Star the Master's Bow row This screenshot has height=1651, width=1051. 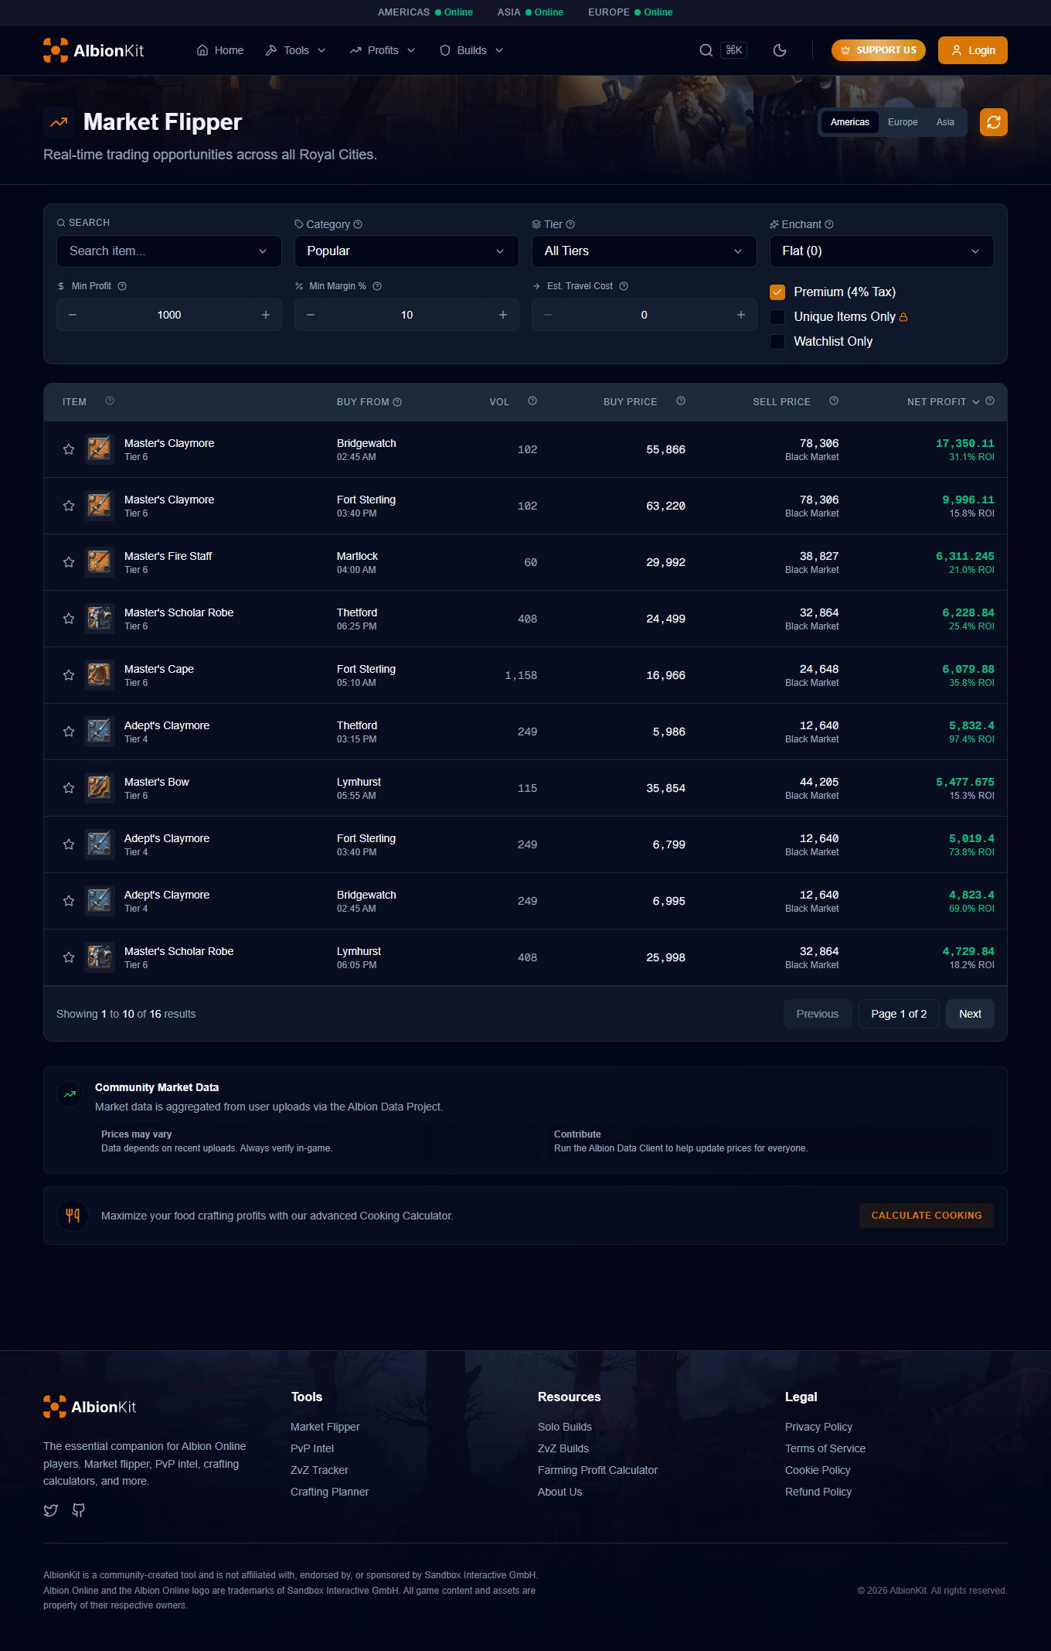[69, 788]
